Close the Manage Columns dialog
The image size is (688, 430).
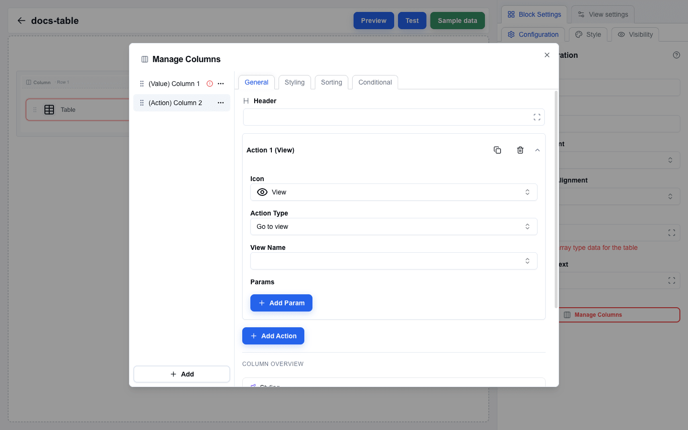[x=547, y=55]
